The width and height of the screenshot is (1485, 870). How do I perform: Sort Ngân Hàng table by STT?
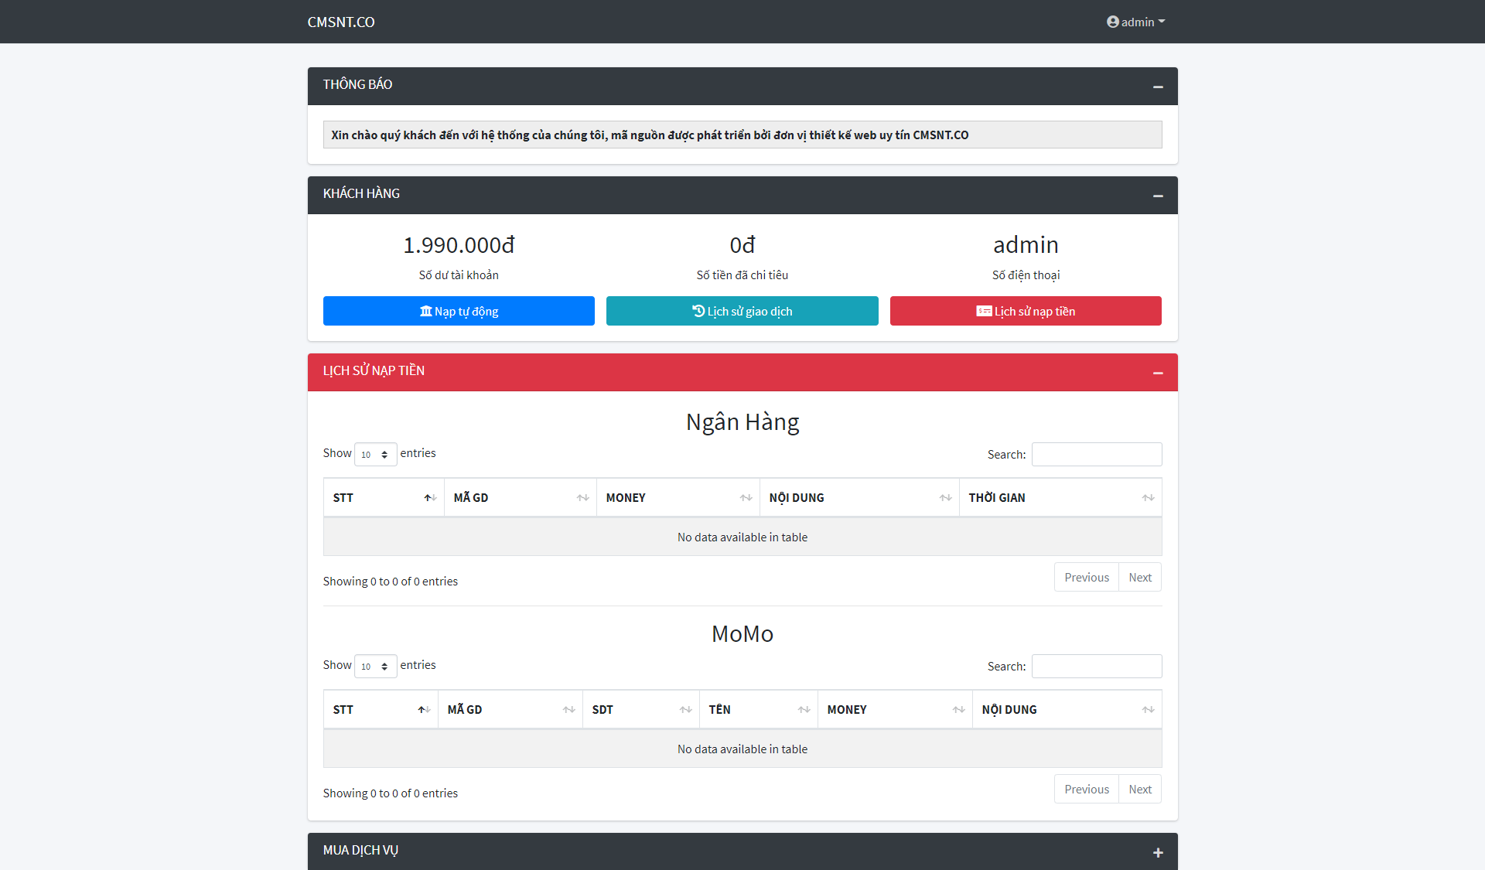coord(384,498)
